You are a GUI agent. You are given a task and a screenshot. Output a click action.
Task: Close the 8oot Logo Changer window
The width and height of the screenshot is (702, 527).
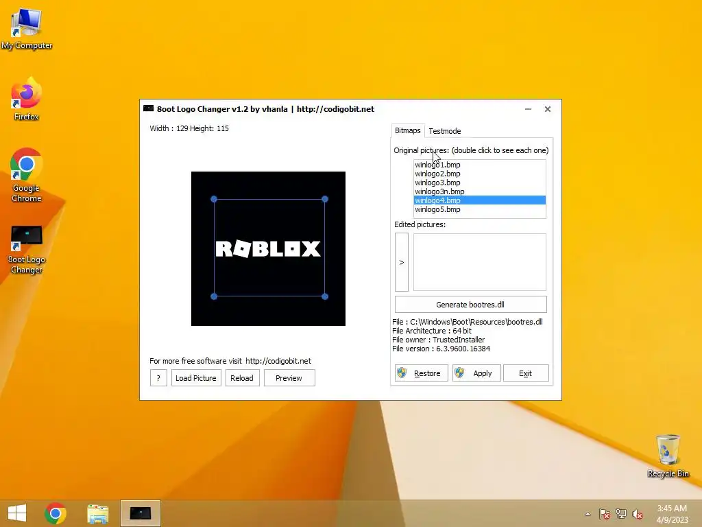pos(548,109)
